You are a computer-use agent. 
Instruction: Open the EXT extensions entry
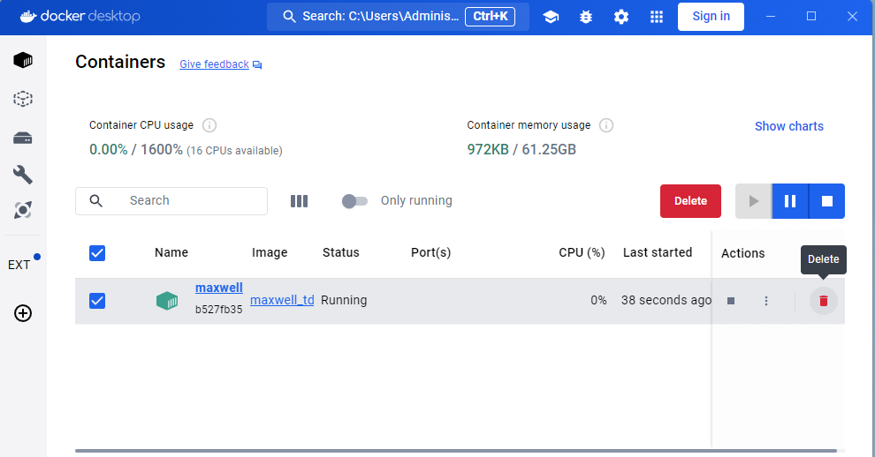pos(19,265)
